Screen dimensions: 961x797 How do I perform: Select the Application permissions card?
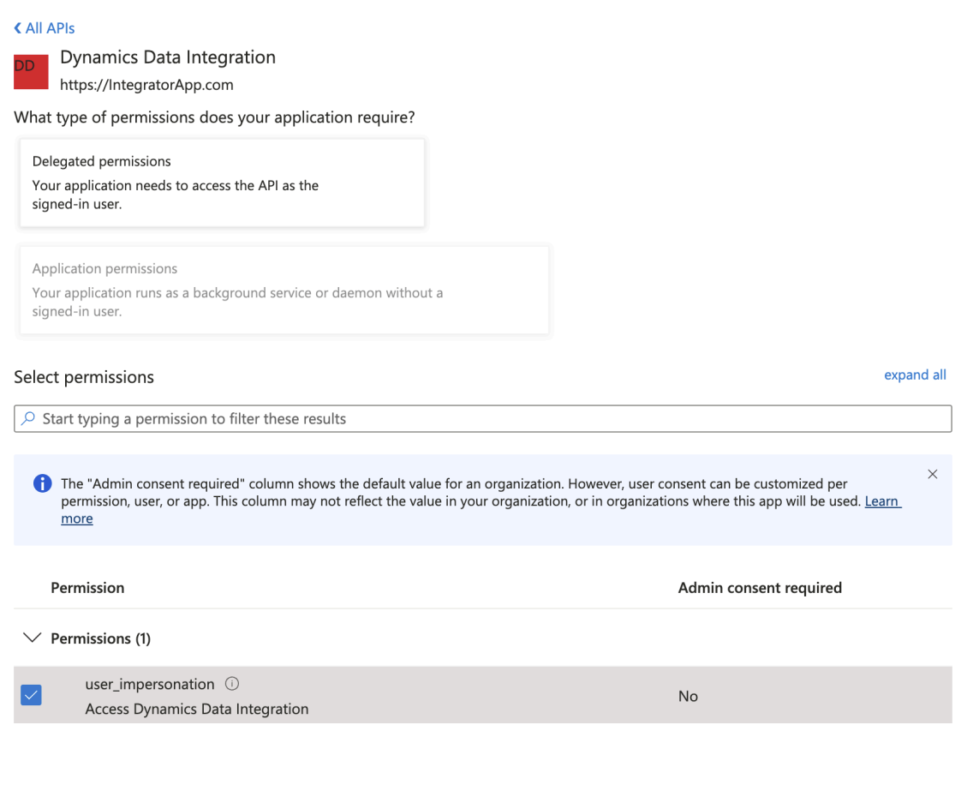(x=284, y=290)
